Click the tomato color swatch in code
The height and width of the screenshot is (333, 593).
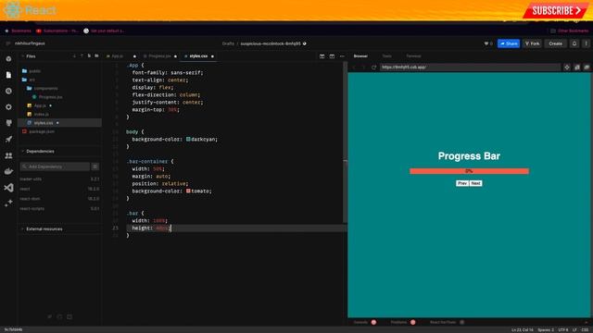tap(188, 191)
